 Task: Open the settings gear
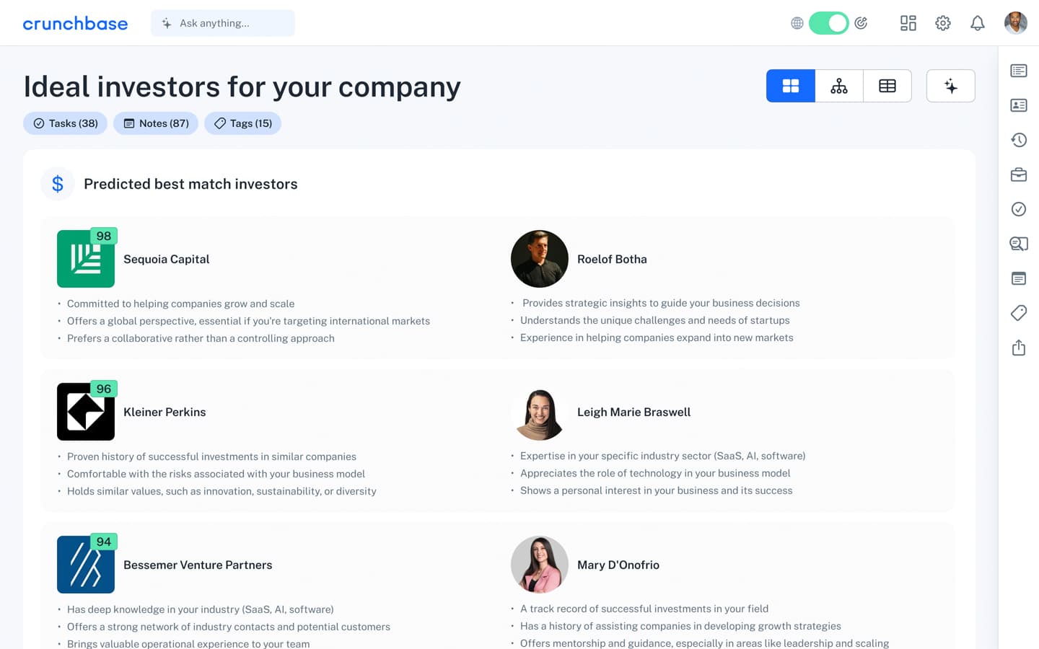point(942,23)
